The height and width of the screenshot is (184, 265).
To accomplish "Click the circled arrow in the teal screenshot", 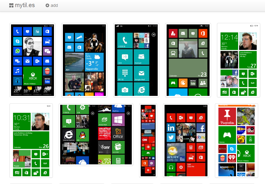I will (154, 35).
